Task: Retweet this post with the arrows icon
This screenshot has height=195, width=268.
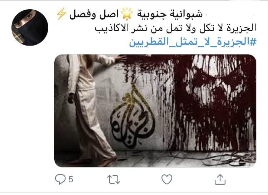Action: coord(114,180)
